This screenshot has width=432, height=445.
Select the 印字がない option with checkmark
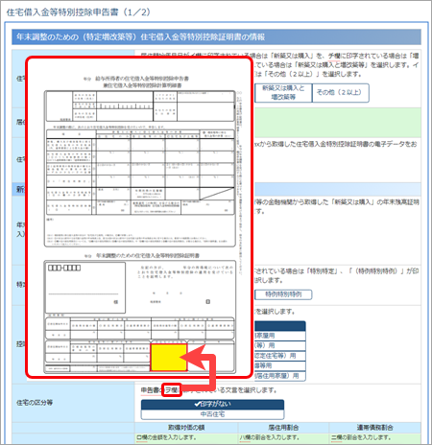point(212,404)
